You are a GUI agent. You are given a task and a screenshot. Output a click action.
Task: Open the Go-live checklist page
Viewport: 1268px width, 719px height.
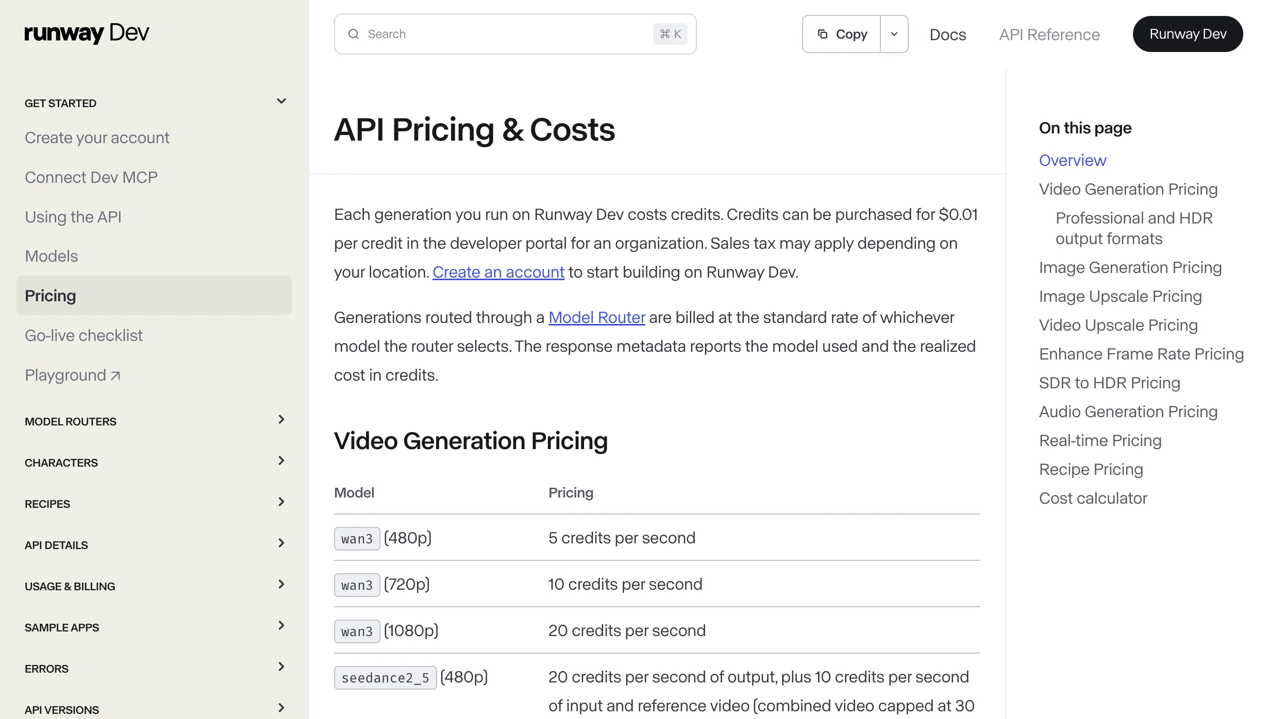point(84,335)
